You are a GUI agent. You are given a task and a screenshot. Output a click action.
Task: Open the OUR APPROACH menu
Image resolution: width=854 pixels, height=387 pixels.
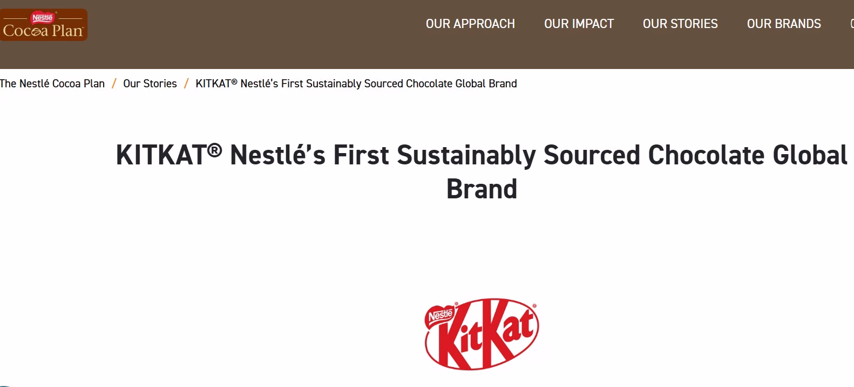(470, 24)
